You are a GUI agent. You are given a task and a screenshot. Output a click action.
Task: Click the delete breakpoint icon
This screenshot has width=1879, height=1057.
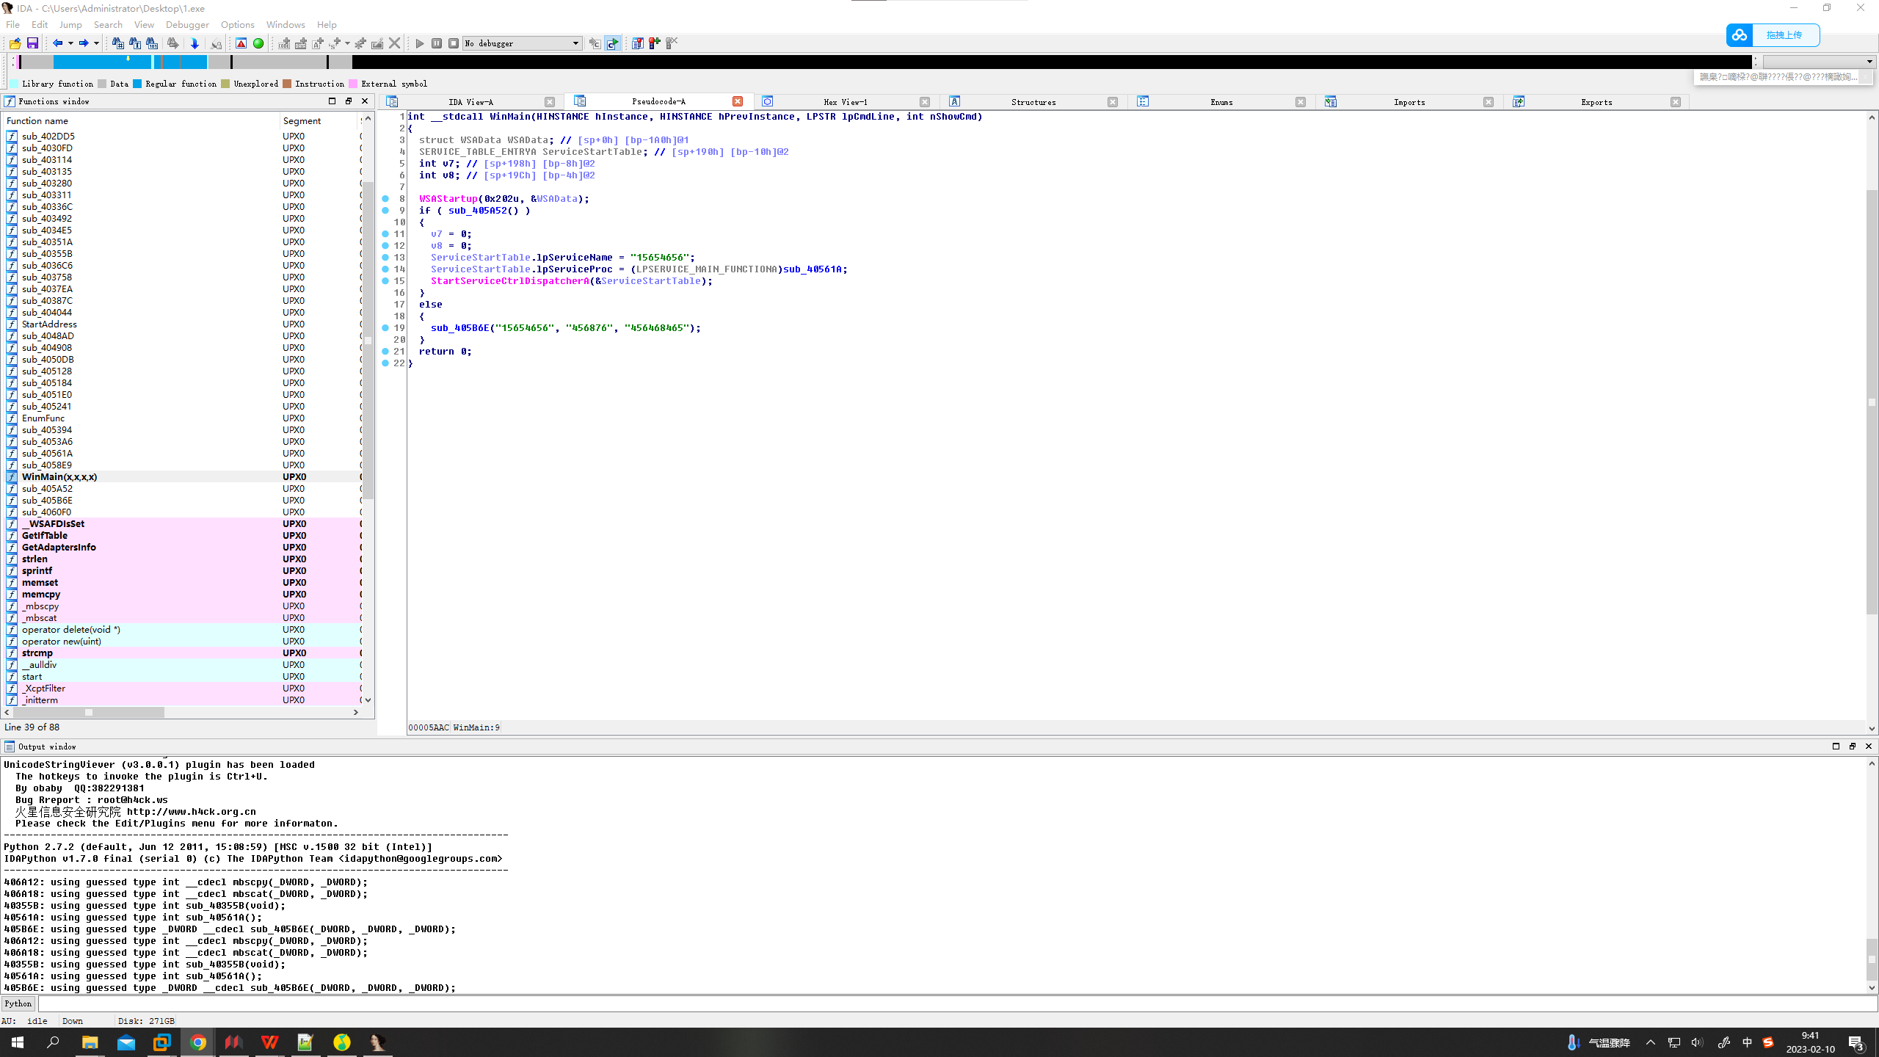pyautogui.click(x=672, y=43)
